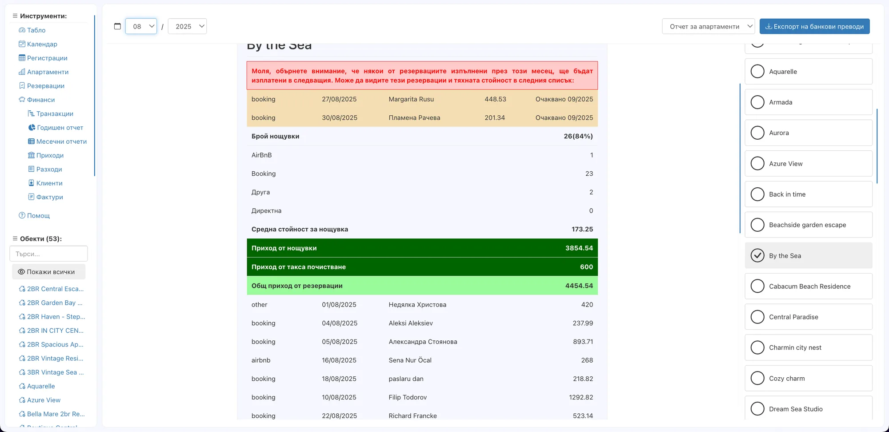
Task: Click the Разходи receipt icon
Action: point(31,169)
